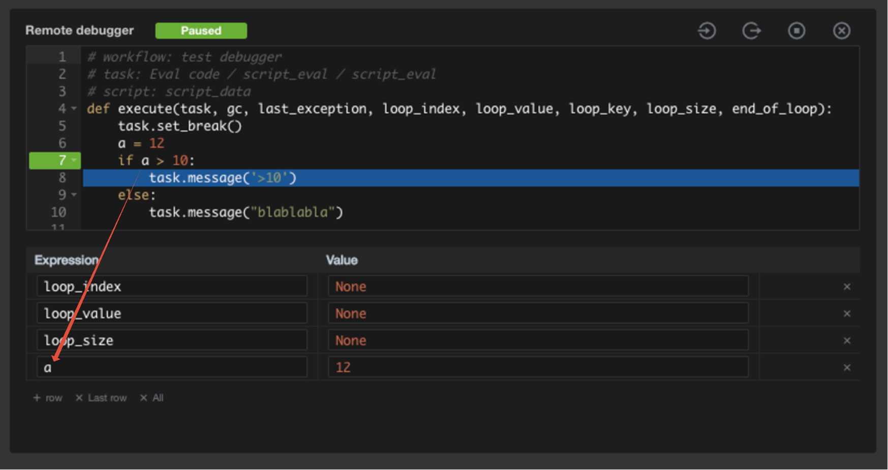
Task: Click the step-into arrow icon in debugger toolbar
Action: [707, 31]
